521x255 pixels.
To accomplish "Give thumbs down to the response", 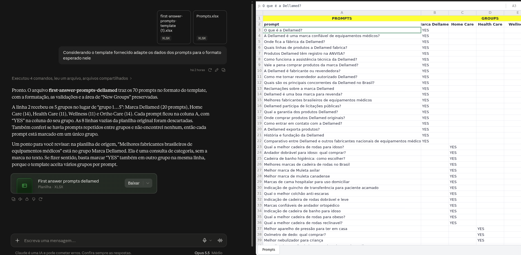I will 34,199.
